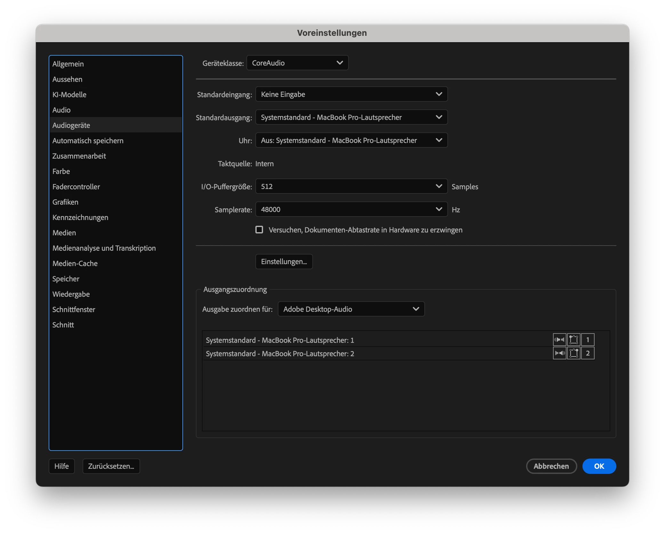Open the Standardeingang dropdown
This screenshot has width=665, height=534.
click(x=351, y=94)
